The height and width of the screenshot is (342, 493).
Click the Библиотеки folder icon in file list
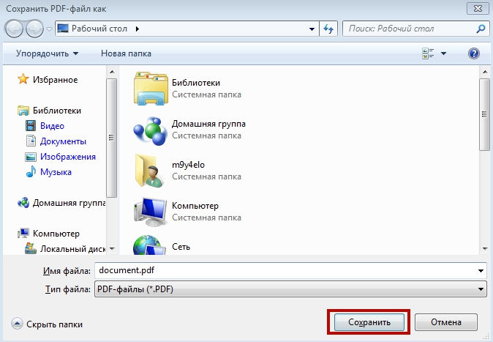(151, 89)
